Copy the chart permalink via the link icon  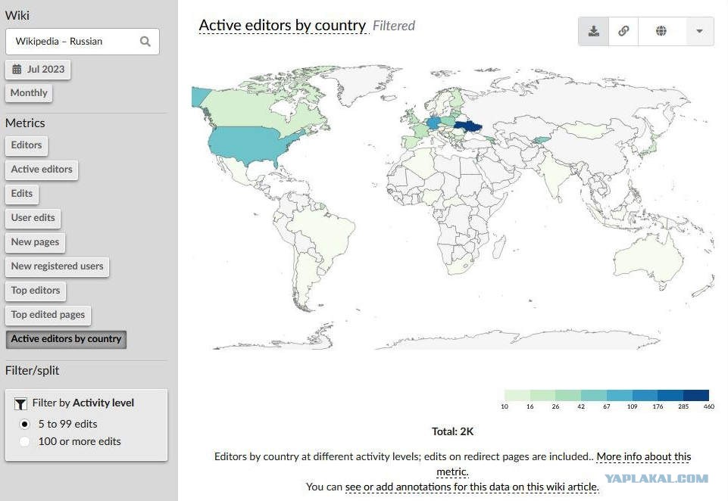tap(623, 31)
